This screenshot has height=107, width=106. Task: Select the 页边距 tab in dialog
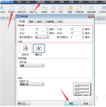point(22,22)
